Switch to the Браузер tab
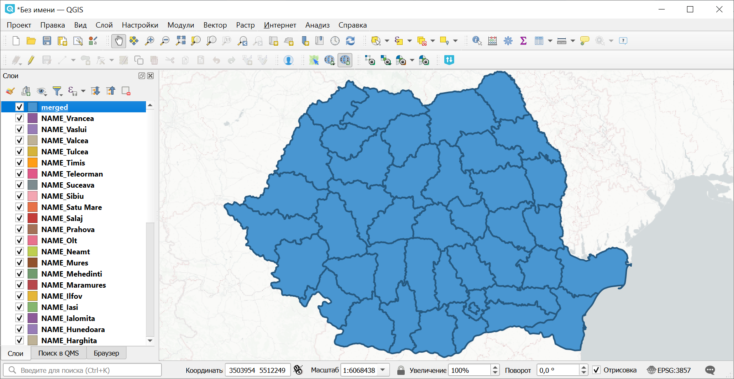734x379 pixels. click(106, 353)
